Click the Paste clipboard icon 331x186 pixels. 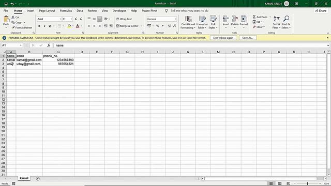point(6,19)
